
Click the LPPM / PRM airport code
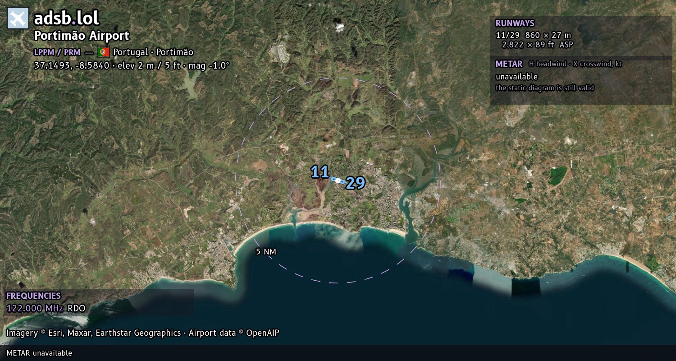pyautogui.click(x=57, y=52)
